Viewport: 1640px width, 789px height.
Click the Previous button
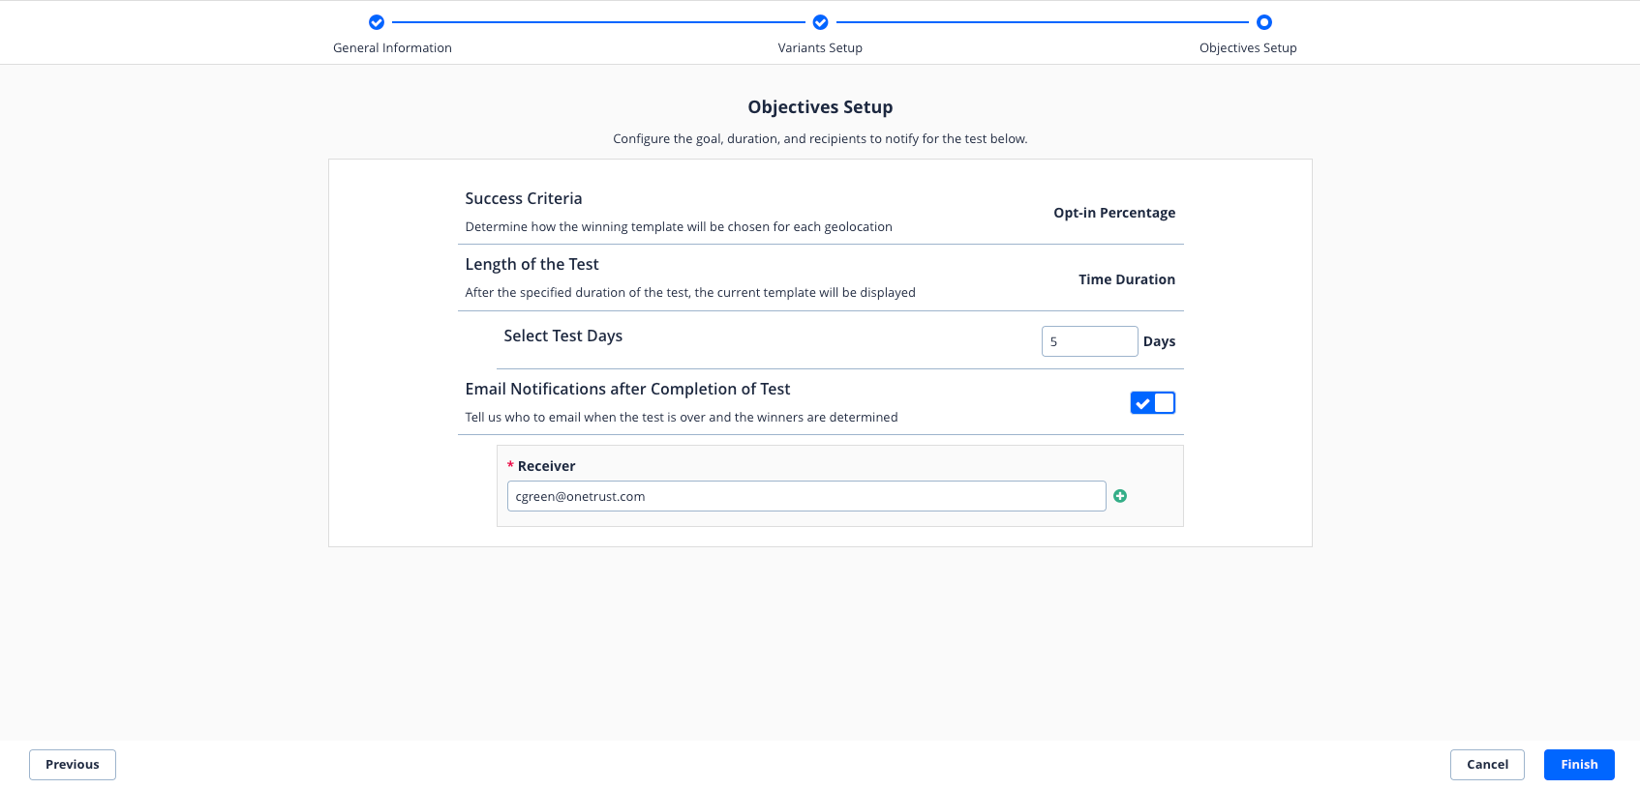pyautogui.click(x=73, y=765)
